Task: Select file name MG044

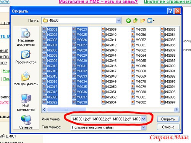Action: [x=111, y=56]
